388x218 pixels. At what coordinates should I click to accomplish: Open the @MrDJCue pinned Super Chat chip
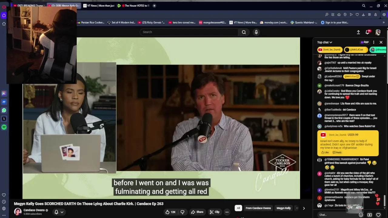click(356, 50)
